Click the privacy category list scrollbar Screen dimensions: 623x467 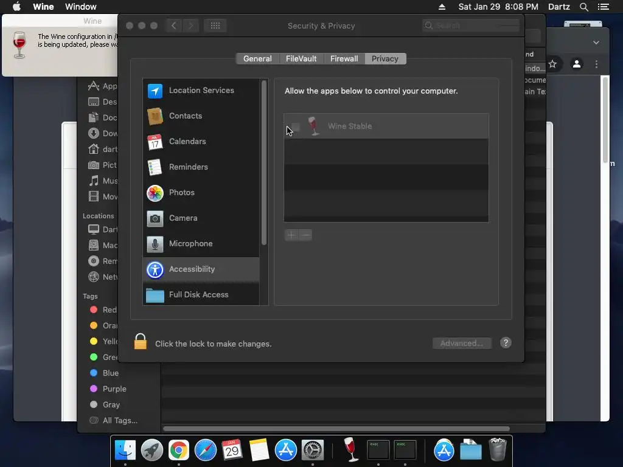[264, 163]
